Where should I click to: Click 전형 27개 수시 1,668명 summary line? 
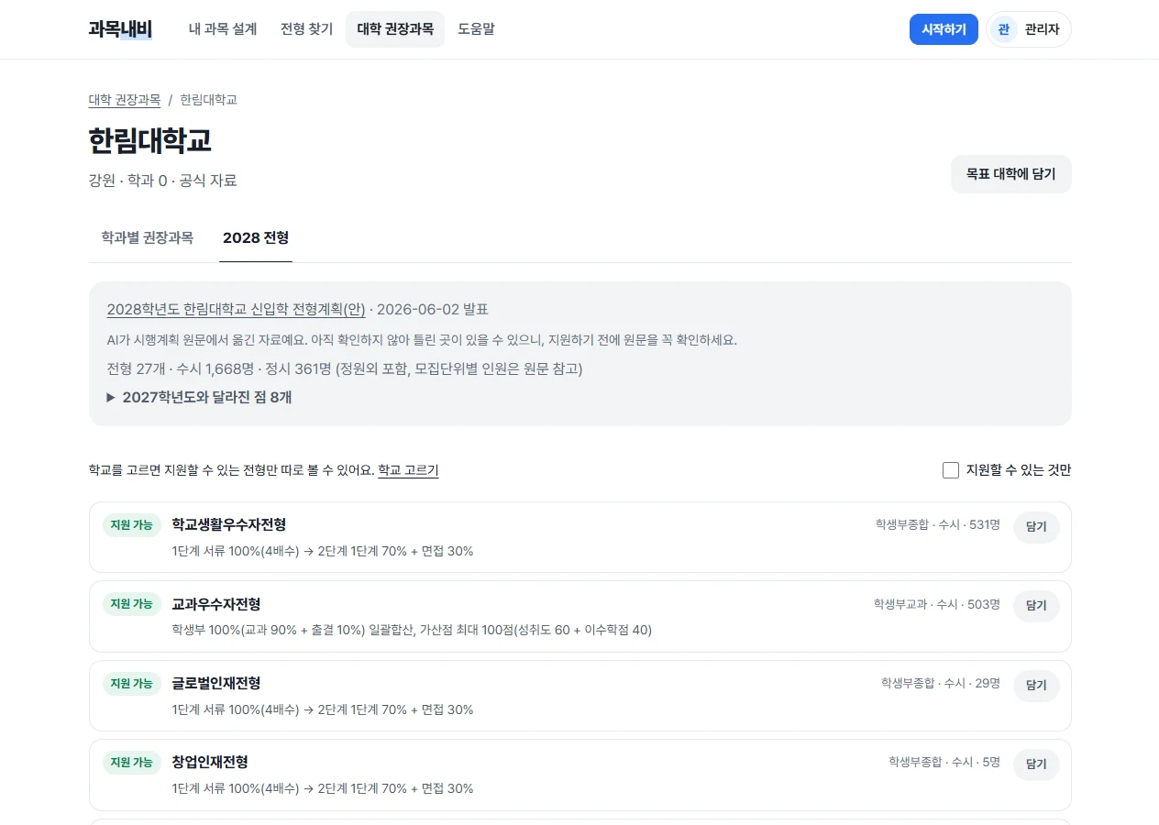point(345,368)
